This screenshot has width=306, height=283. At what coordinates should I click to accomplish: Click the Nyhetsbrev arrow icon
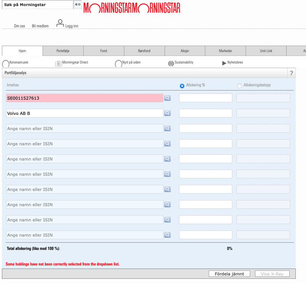[x=224, y=63]
